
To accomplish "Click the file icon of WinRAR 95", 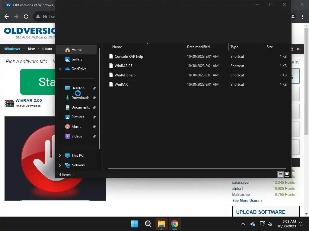I will click(111, 66).
